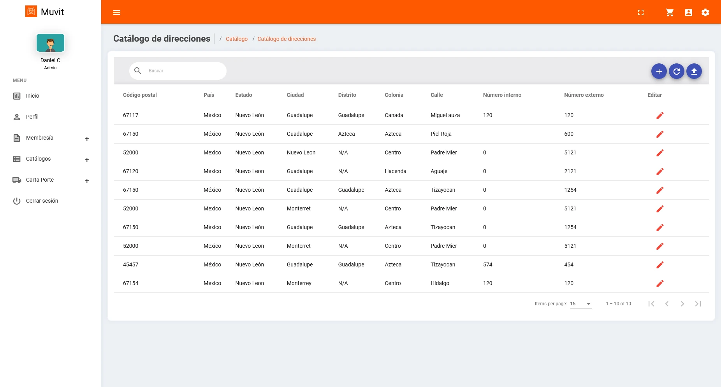Viewport: 721px width, 387px height.
Task: Select the Piel Roja street cell
Action: click(441, 134)
